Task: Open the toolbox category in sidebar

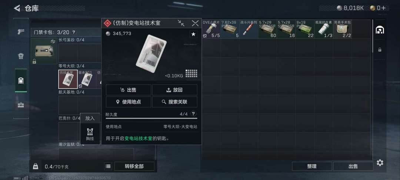Action: (21, 105)
